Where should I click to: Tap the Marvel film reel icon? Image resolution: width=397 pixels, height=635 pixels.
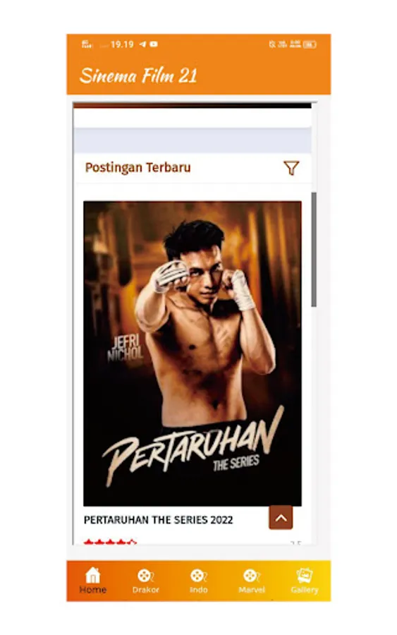click(251, 576)
